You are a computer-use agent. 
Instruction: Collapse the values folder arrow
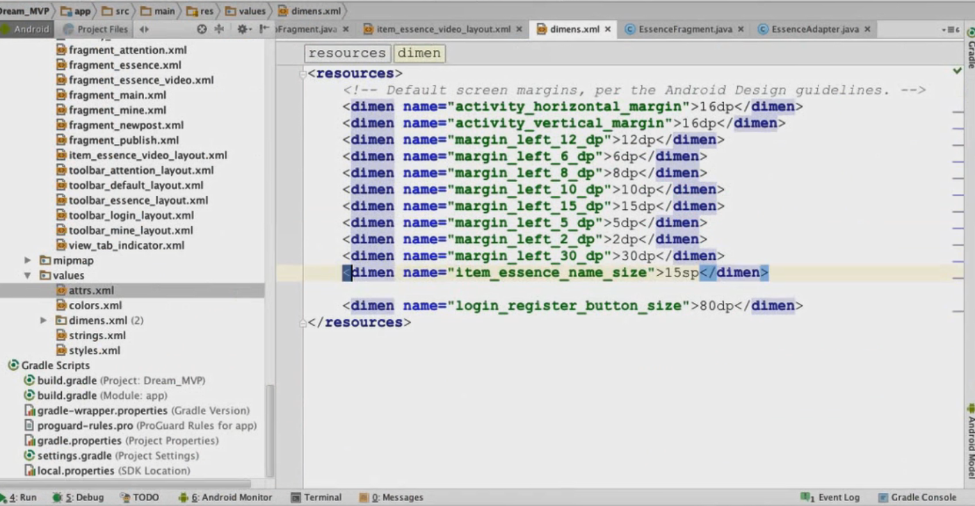[28, 275]
